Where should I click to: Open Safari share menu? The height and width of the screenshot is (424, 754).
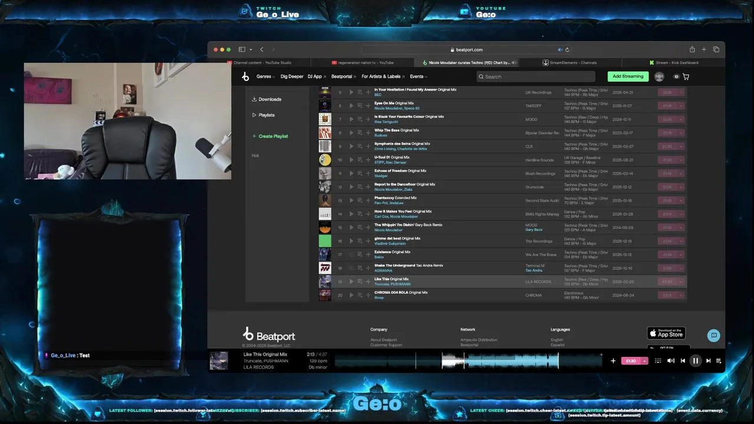coord(692,49)
